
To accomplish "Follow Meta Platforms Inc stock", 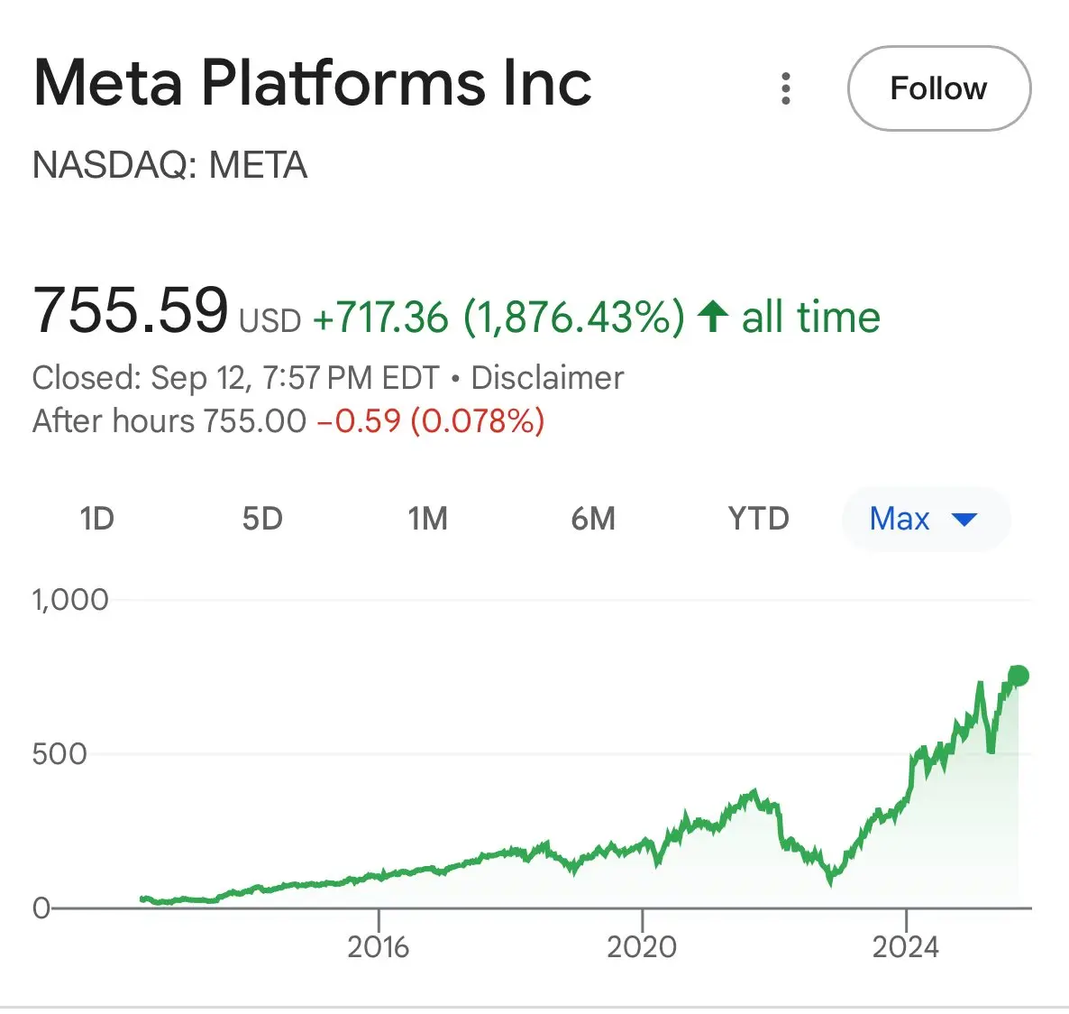I will coord(939,88).
